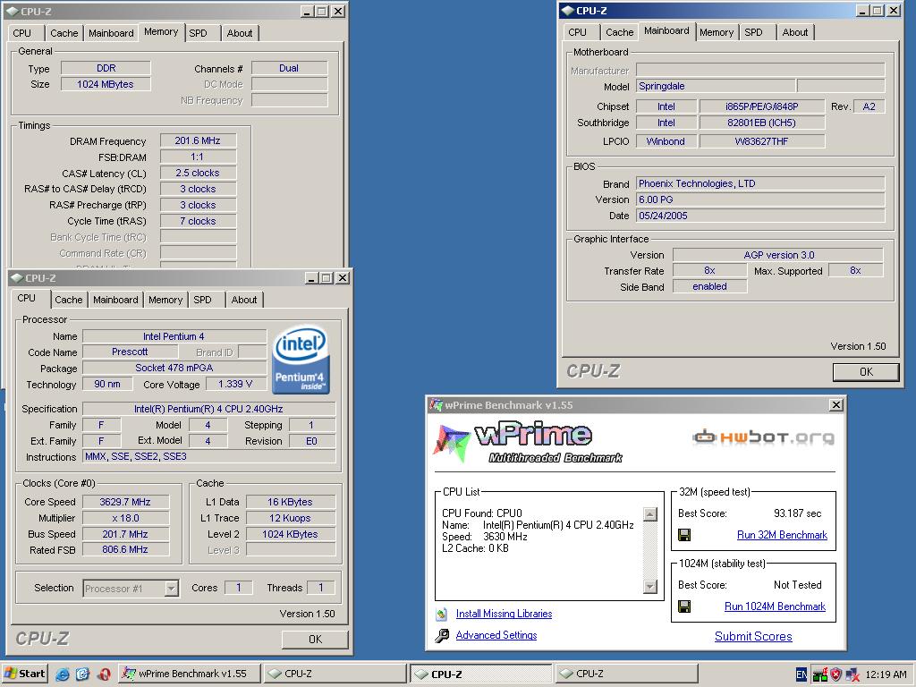Click the taskbar clock showing 12:19 AM
Image resolution: width=916 pixels, height=687 pixels.
click(x=886, y=674)
